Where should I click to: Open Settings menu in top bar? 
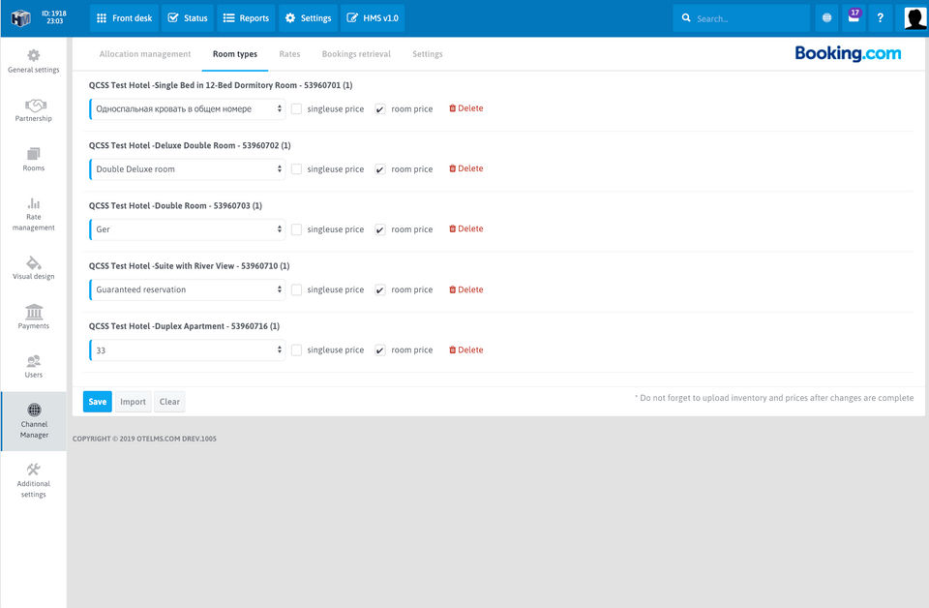pos(308,17)
